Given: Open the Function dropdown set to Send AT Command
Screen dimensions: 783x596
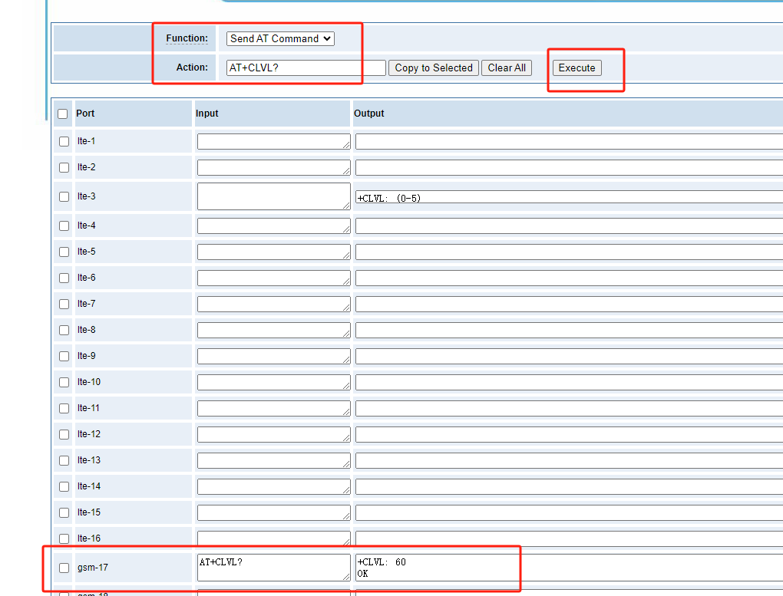Looking at the screenshot, I should point(280,38).
